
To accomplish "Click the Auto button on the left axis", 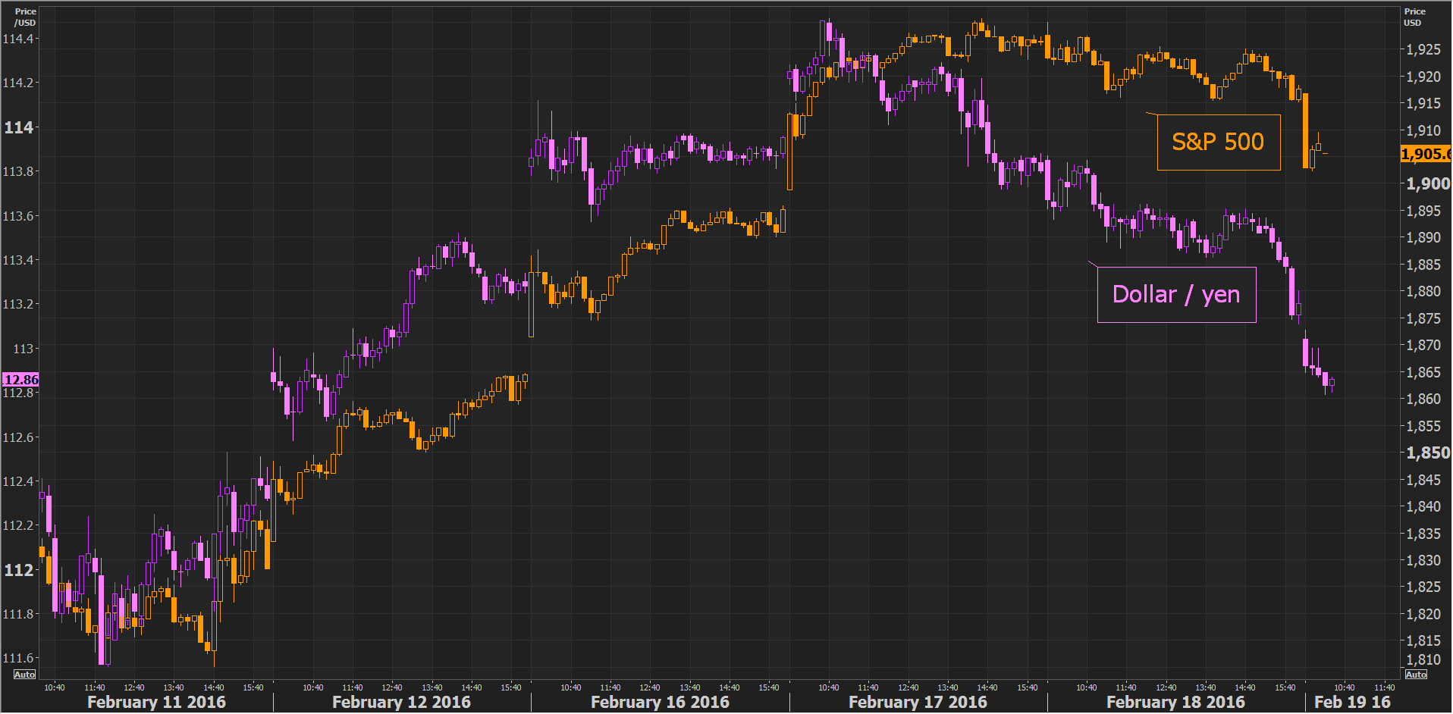I will click(25, 675).
